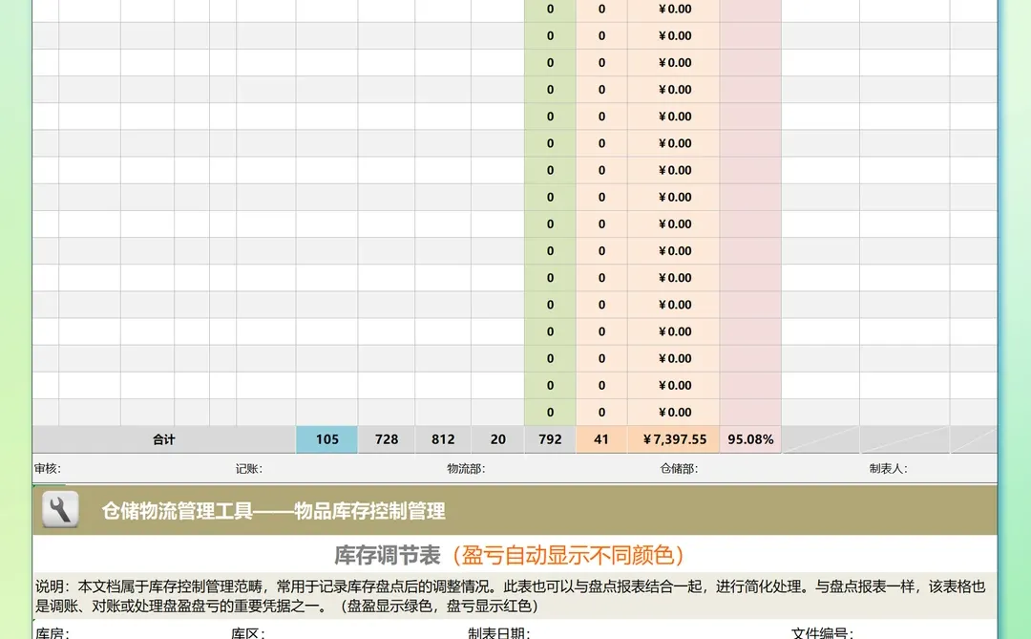Select the total amount ¥7,397.55
Viewport: 1031px width, 639px height.
[675, 439]
